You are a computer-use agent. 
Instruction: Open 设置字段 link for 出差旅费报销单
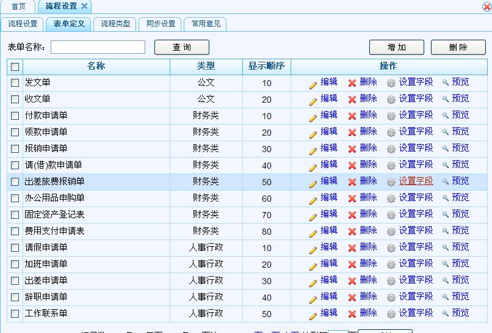pos(416,181)
